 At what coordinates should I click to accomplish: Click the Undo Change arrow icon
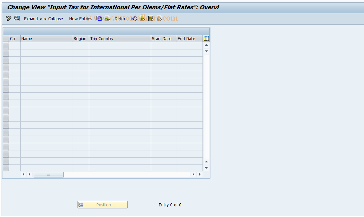[x=134, y=19]
